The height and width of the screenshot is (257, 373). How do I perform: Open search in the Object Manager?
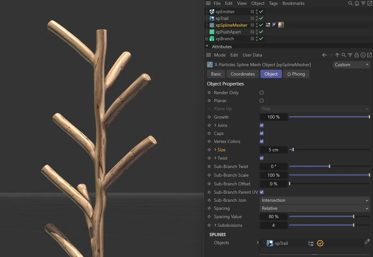[x=350, y=3]
